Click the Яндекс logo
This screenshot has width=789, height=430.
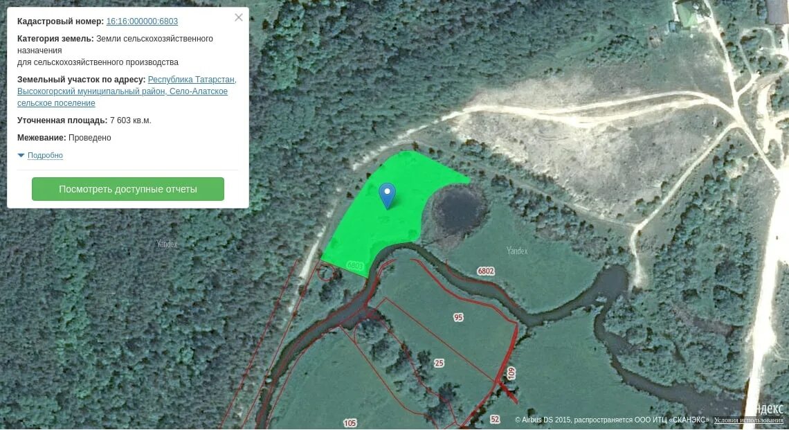click(769, 409)
